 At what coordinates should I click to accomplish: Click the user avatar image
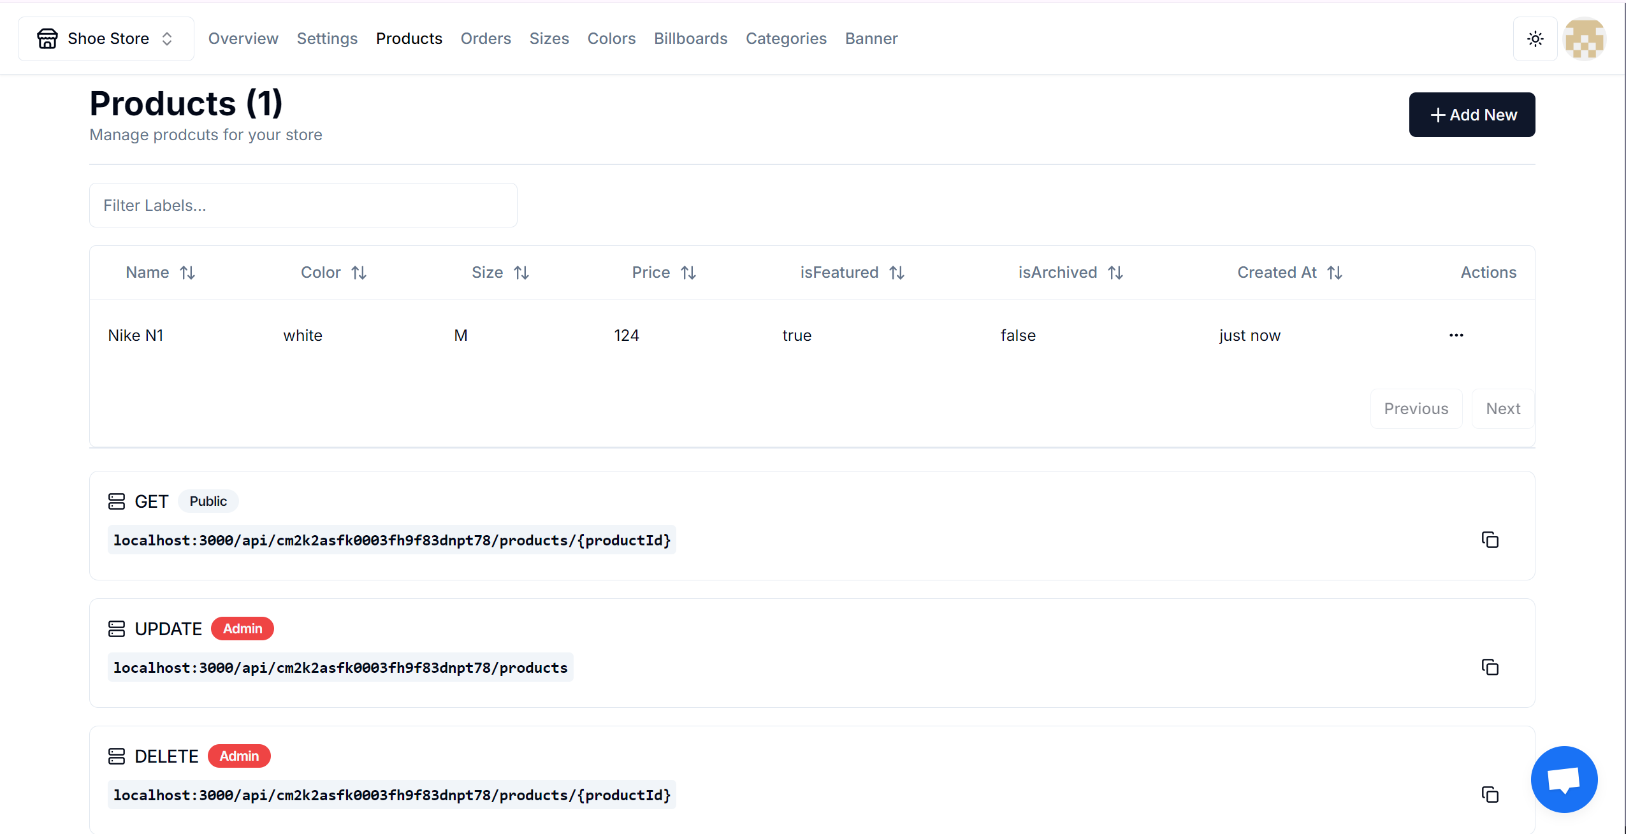pyautogui.click(x=1584, y=39)
